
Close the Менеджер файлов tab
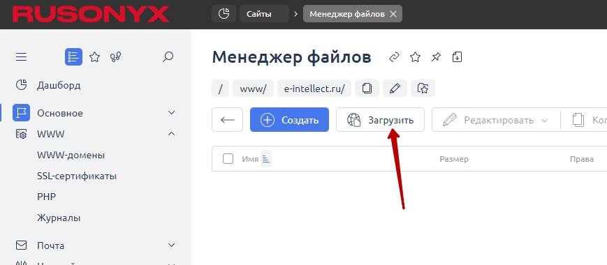(393, 14)
